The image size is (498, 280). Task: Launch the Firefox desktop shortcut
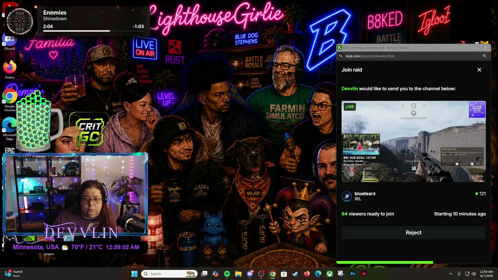pyautogui.click(x=10, y=70)
